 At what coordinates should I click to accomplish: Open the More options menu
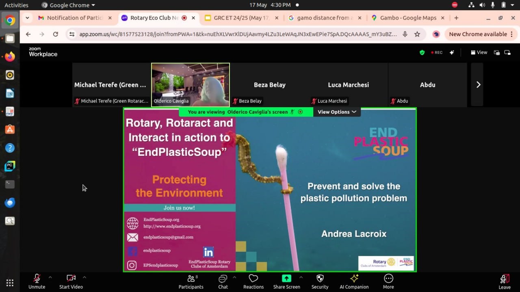point(388,281)
